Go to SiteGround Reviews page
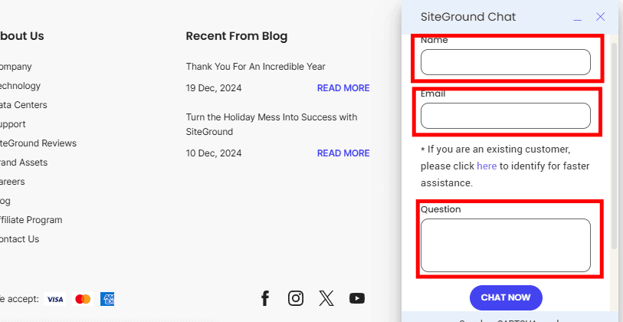This screenshot has width=623, height=322. pos(38,143)
